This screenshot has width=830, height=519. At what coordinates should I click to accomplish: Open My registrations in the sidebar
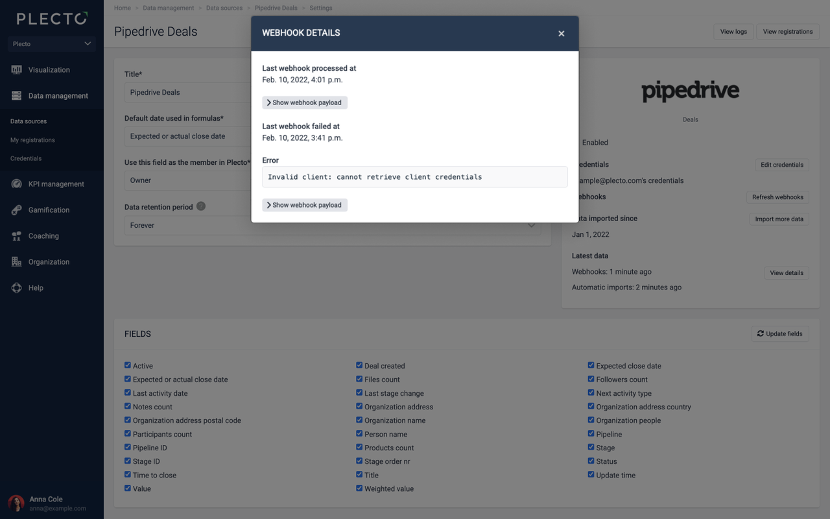click(x=32, y=140)
